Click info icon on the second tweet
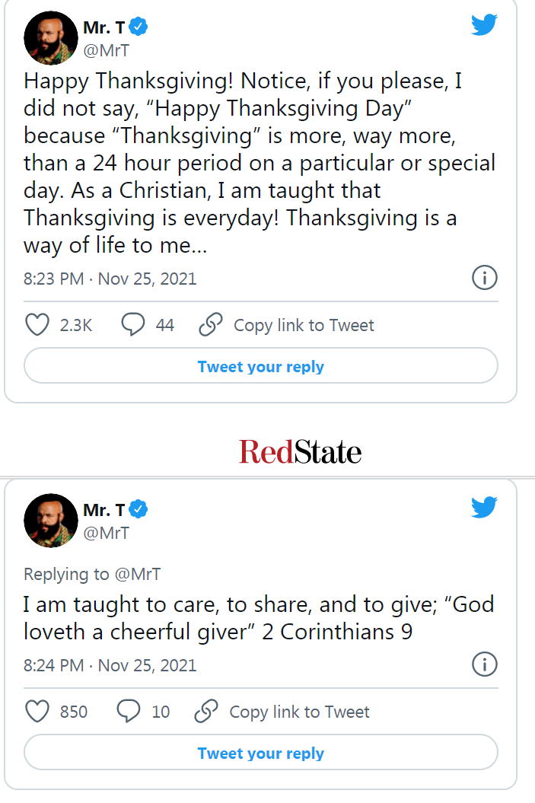This screenshot has height=803, width=535. pos(485,664)
